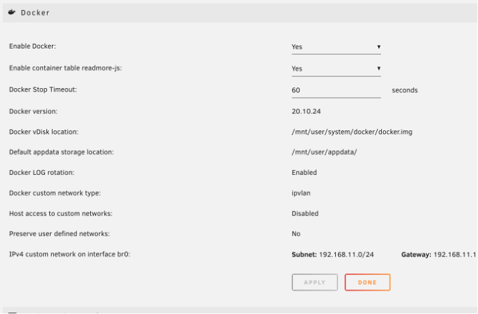Click the Docker vDisk location label
The image size is (478, 314).
click(44, 132)
